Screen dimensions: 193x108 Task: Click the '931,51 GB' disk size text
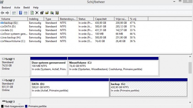click(7, 87)
